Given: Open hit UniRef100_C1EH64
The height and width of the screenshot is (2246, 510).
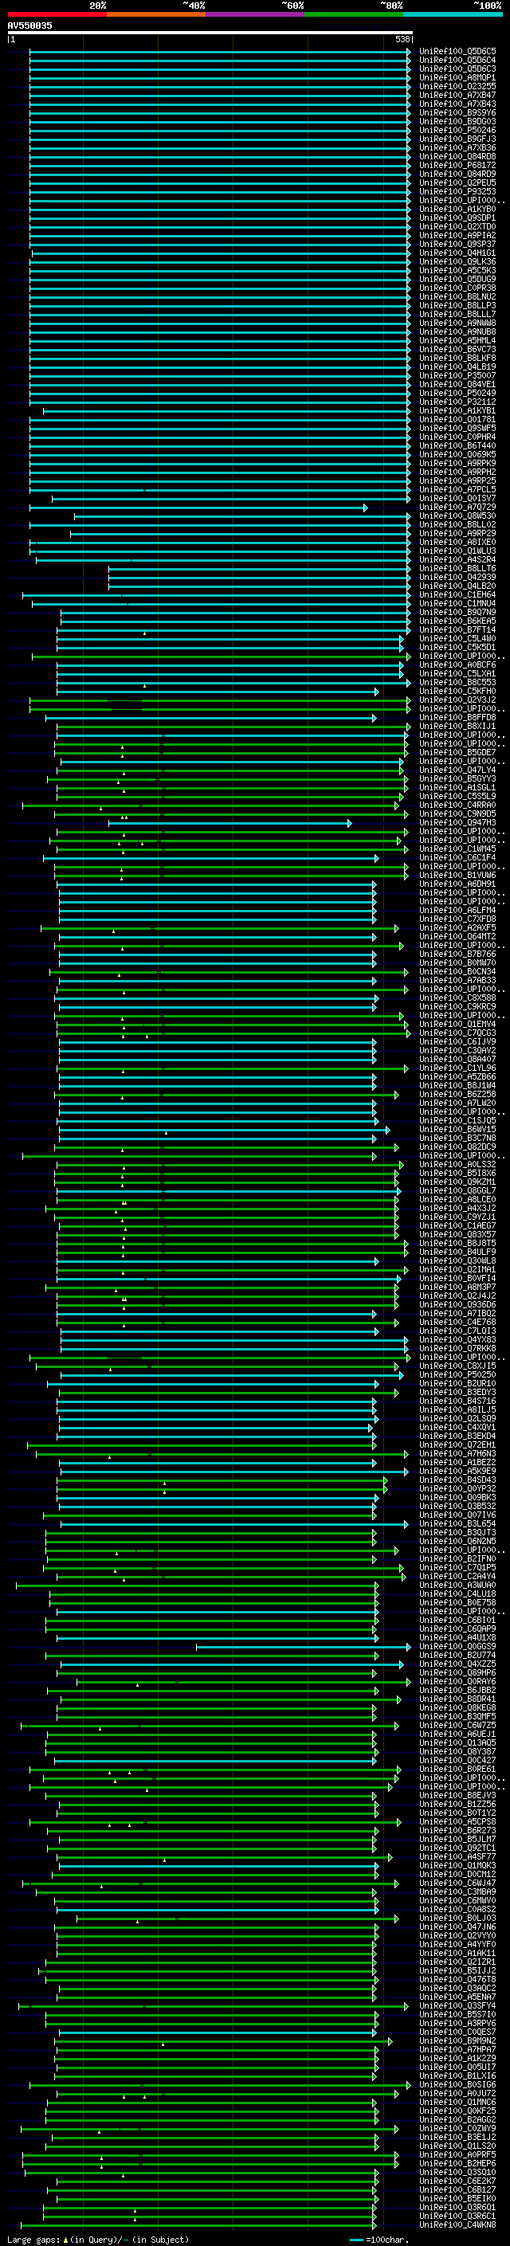Looking at the screenshot, I should coord(457,594).
